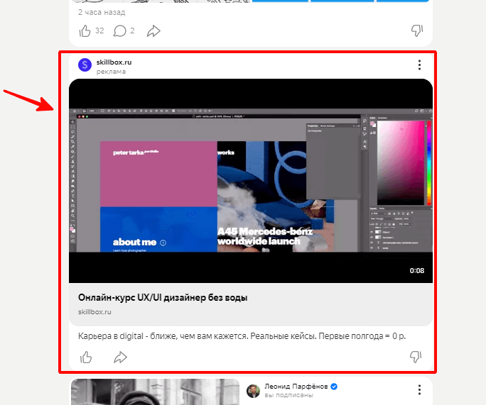This screenshot has height=405, width=486.
Task: Share the top post via arrow icon
Action: pos(153,30)
